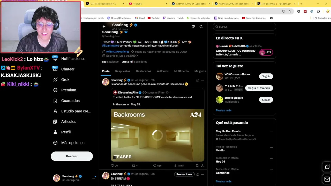This screenshot has height=186, width=331.
Task: Open the three-dot menu on the Backrooms post
Action: [x=202, y=80]
